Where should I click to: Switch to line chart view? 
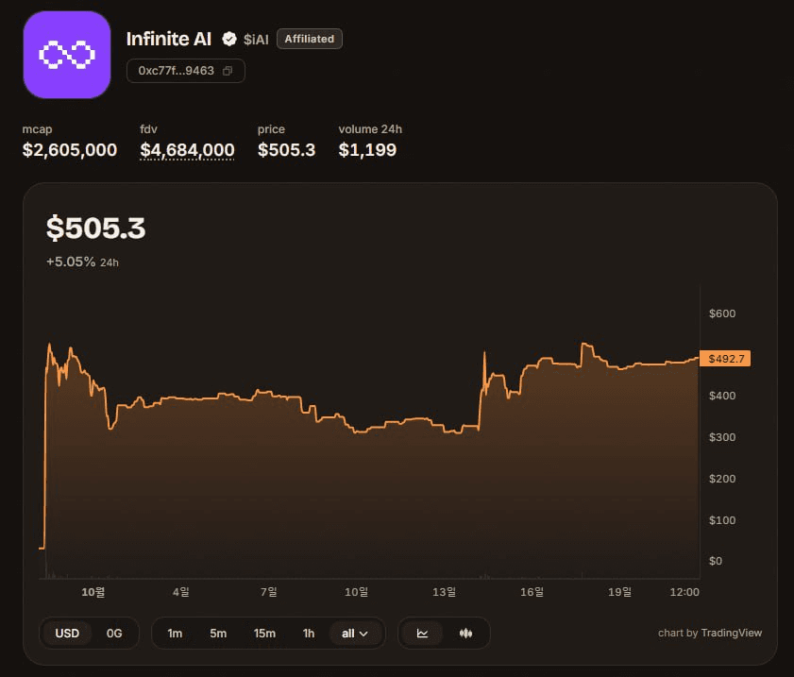click(x=422, y=633)
